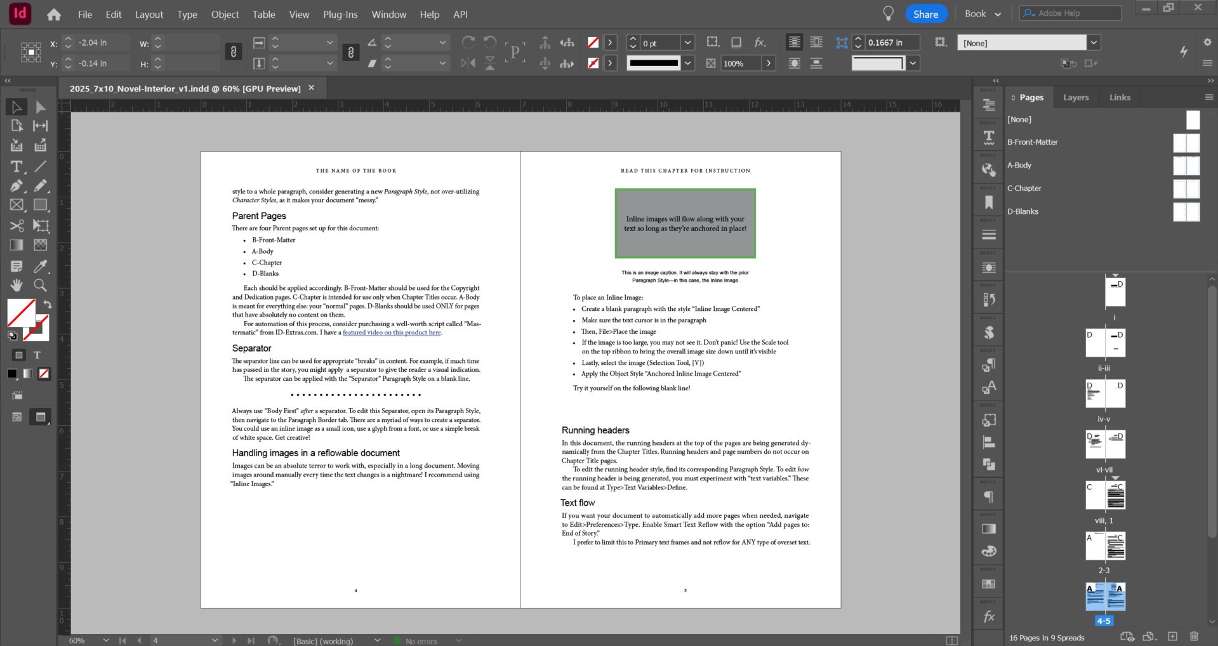Create new page in Pages panel
This screenshot has width=1218, height=646.
click(1172, 636)
